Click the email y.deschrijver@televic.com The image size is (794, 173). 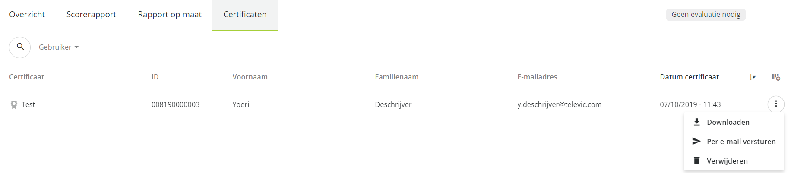pyautogui.click(x=559, y=104)
